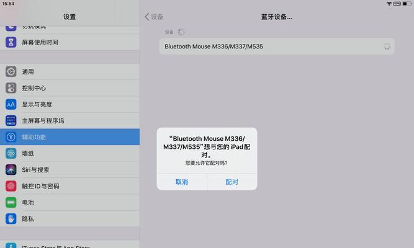The height and width of the screenshot is (248, 414).
Task: Open 触控ID与密码 settings
Action: (x=70, y=186)
